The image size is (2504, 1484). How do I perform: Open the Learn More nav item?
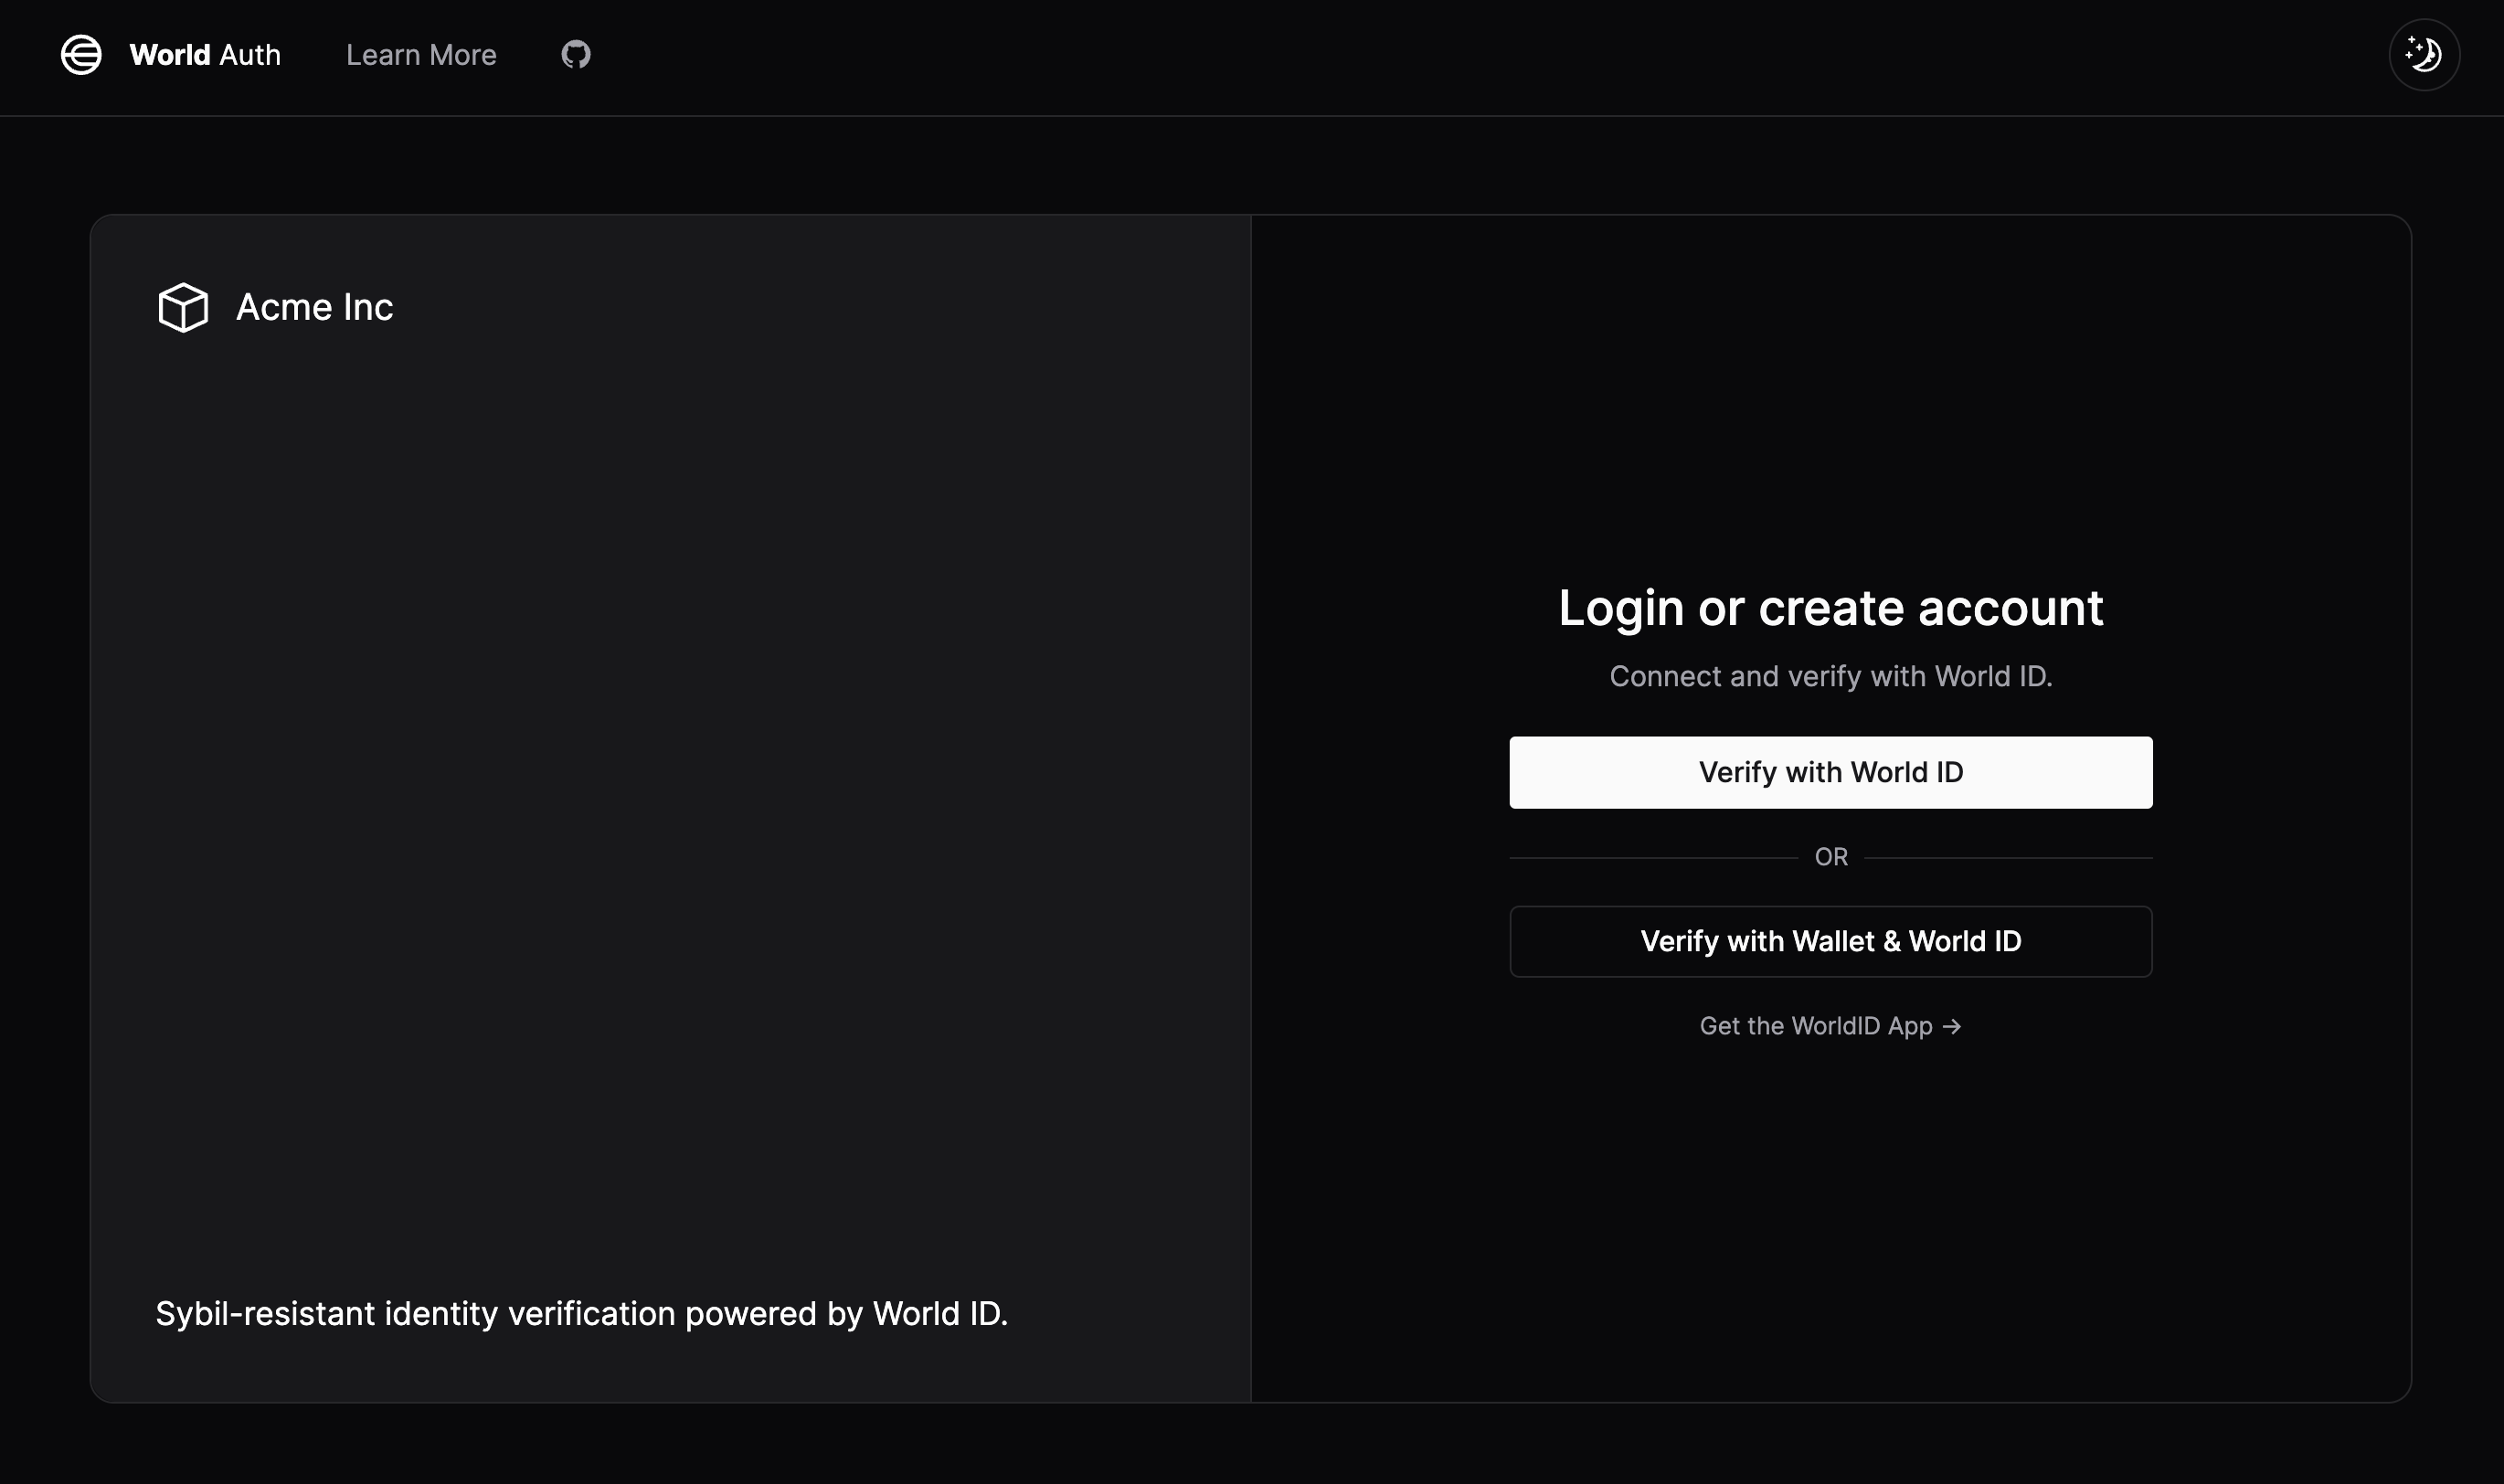pyautogui.click(x=421, y=55)
